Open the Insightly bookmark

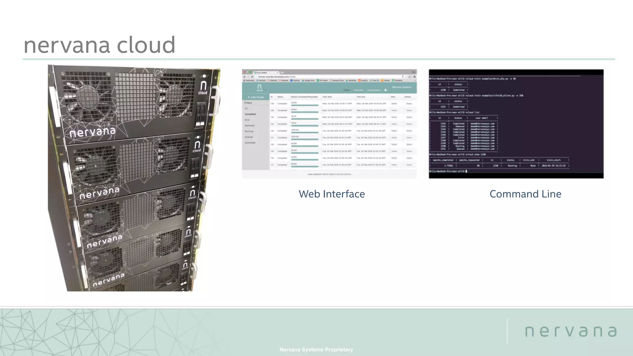[x=363, y=80]
